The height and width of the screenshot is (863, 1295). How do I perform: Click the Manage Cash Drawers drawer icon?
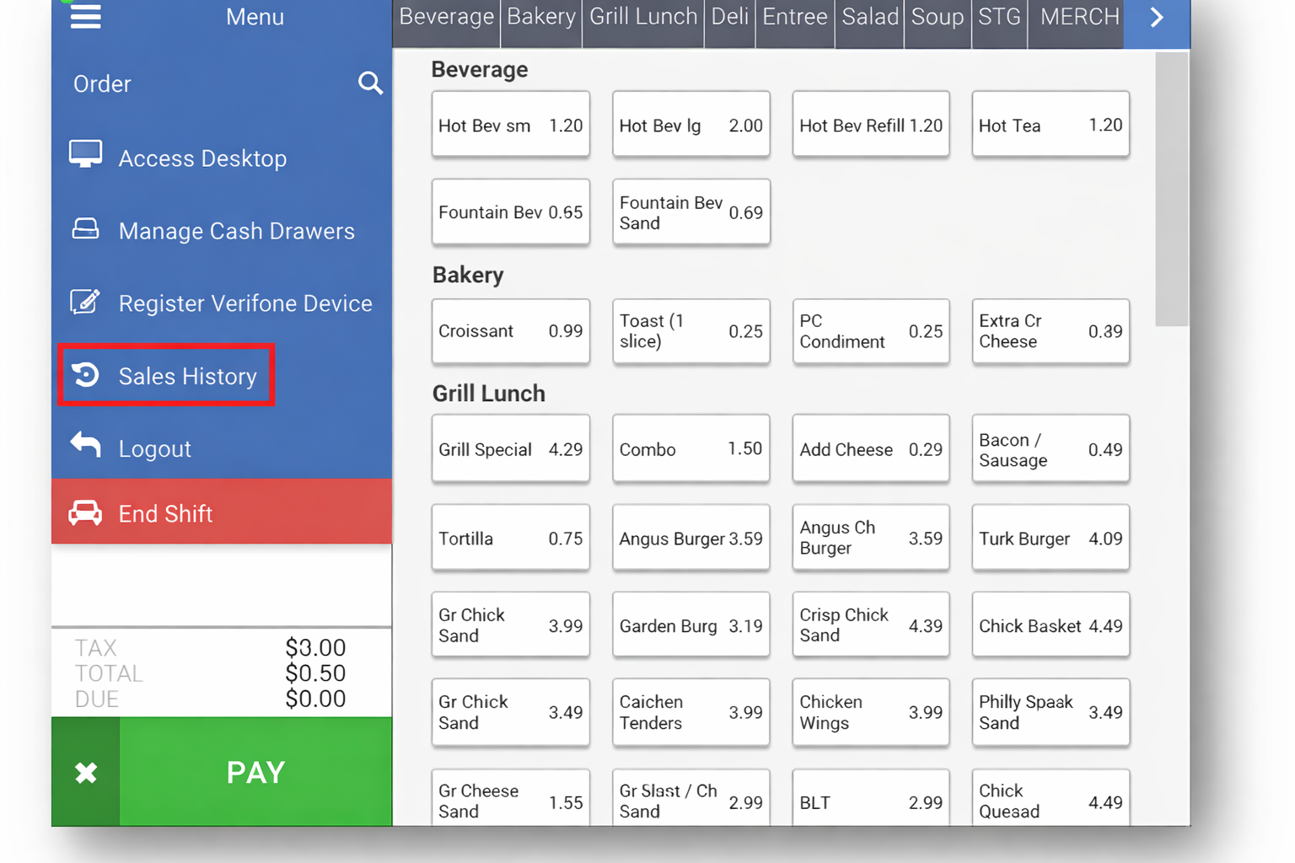[84, 228]
